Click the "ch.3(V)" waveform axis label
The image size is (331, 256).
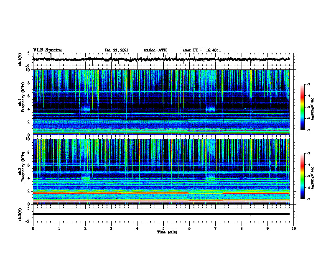(20, 215)
